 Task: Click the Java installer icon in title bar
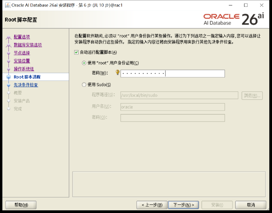(7, 5)
